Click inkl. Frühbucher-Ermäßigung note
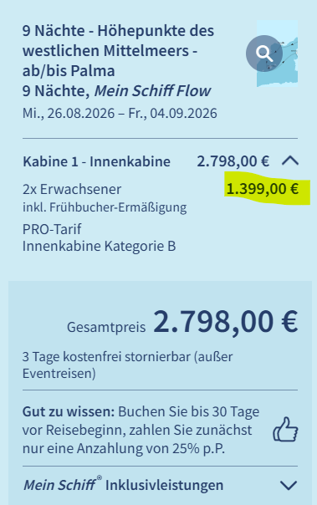317x505 pixels. click(x=105, y=207)
